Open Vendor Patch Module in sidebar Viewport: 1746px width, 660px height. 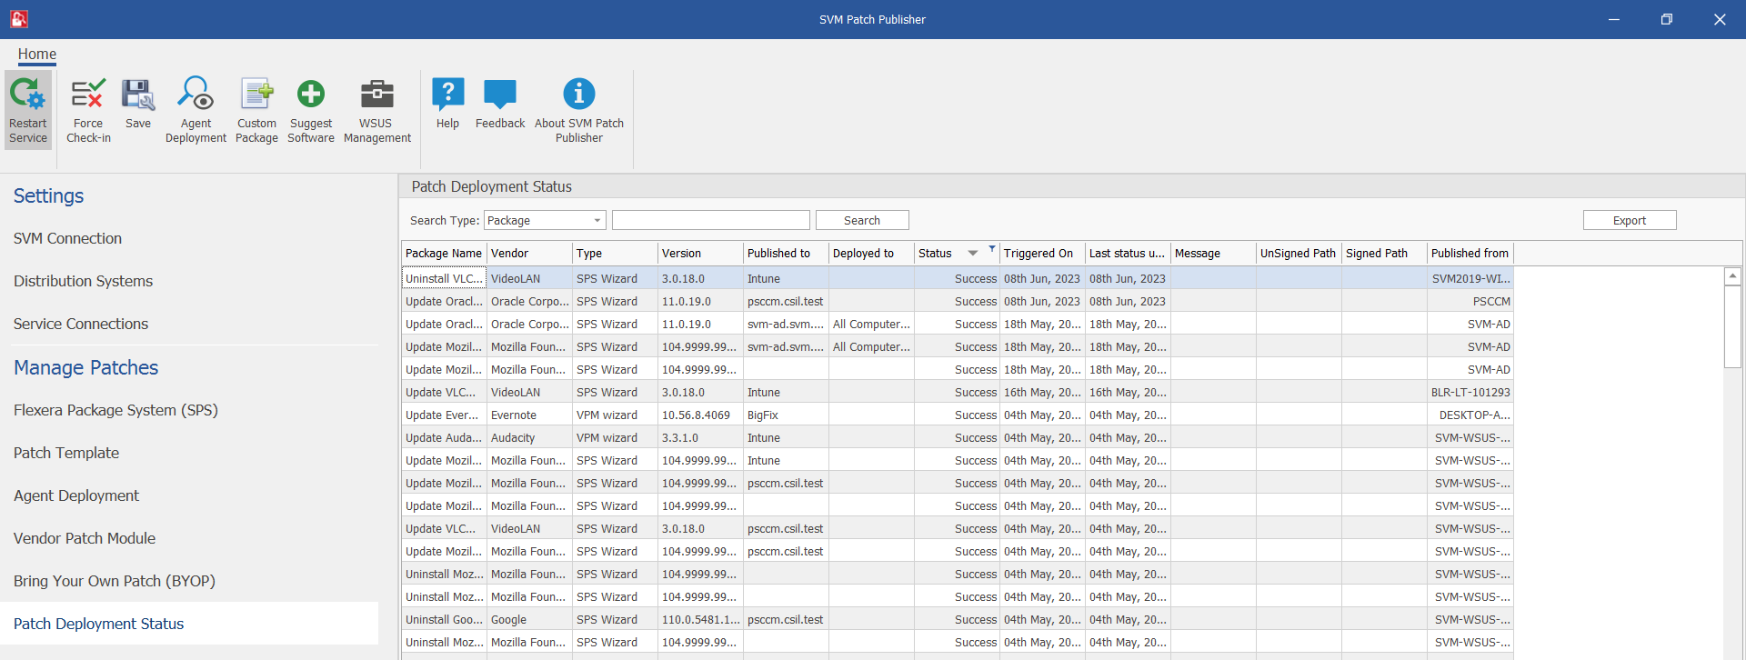(85, 538)
